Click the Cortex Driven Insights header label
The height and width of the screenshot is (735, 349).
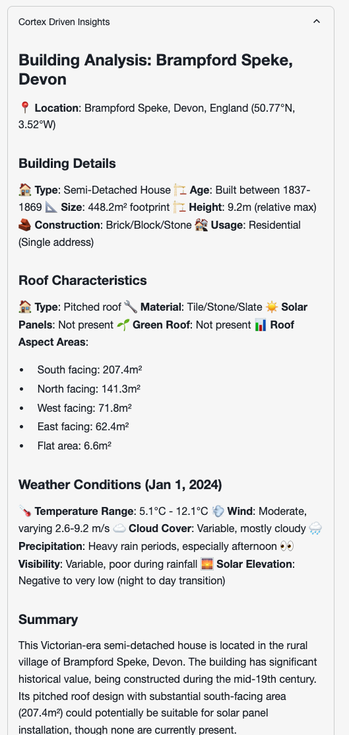click(x=64, y=22)
